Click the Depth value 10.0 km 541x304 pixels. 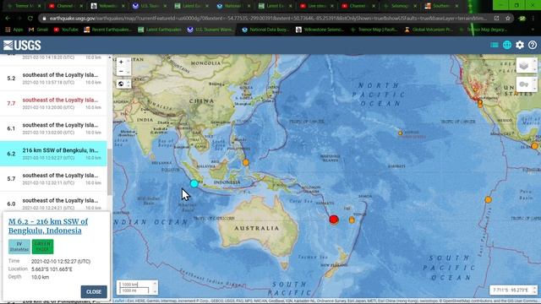(x=40, y=277)
